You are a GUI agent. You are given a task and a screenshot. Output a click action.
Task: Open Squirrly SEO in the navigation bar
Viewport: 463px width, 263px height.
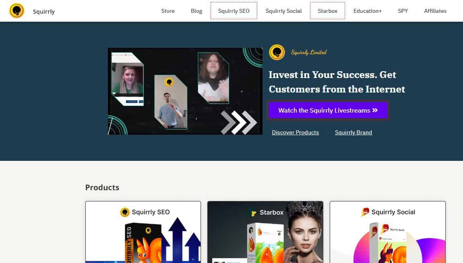click(x=234, y=11)
